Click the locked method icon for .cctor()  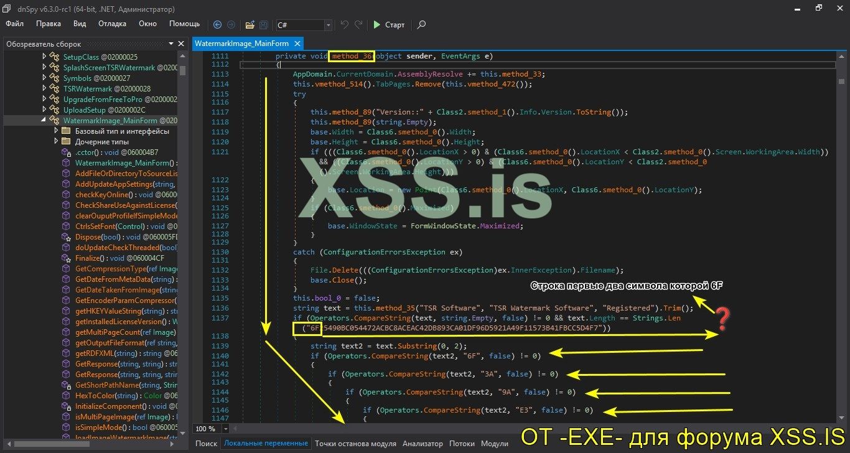point(67,152)
